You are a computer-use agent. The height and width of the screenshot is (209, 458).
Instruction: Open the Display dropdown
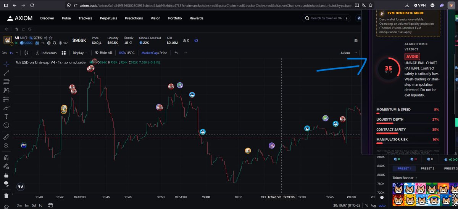[80, 53]
